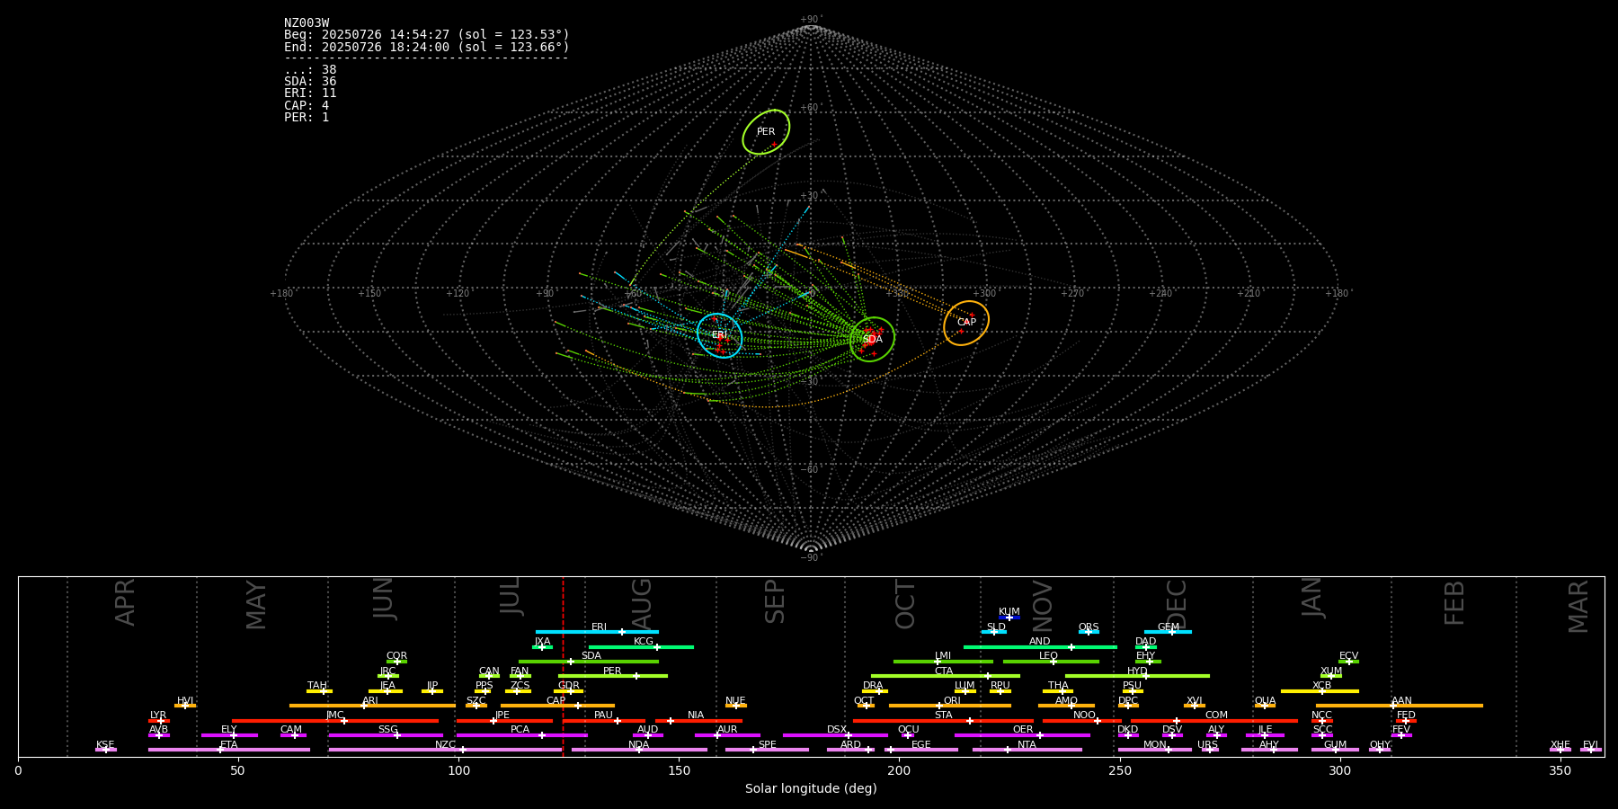Screen dimensions: 1618x809
Task: Click the URS shower label in timeline
Action: click(x=1208, y=745)
